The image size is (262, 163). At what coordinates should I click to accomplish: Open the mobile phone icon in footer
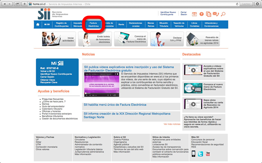pyautogui.click(x=193, y=154)
